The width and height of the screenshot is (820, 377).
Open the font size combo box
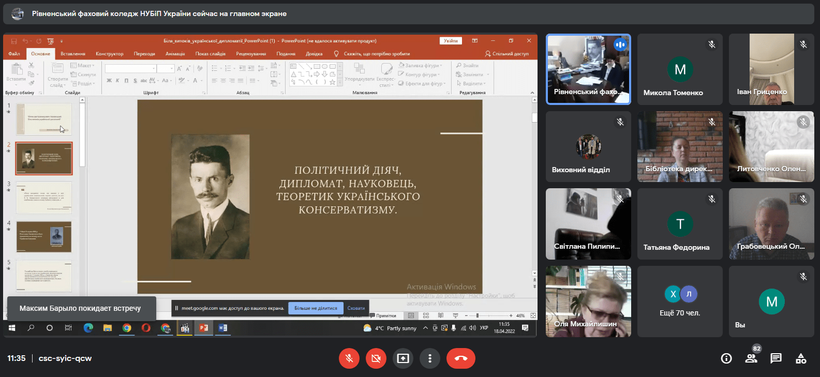pos(166,68)
